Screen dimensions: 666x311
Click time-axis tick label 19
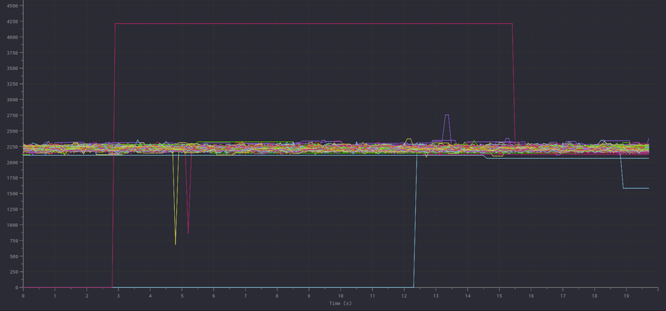(626, 295)
